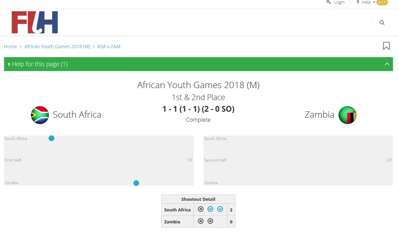Click the Login link
The image size is (399, 233).
point(339,2)
